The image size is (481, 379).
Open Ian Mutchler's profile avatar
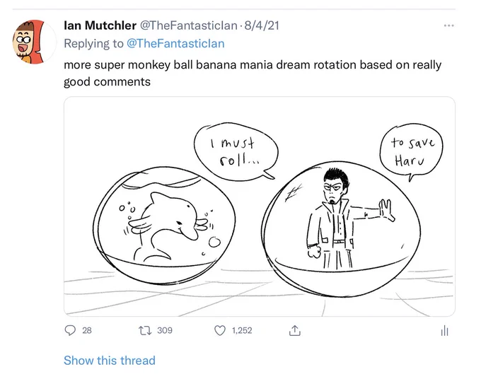coord(35,42)
